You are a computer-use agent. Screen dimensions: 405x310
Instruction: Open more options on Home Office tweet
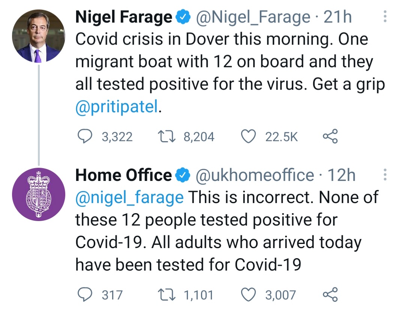point(384,175)
